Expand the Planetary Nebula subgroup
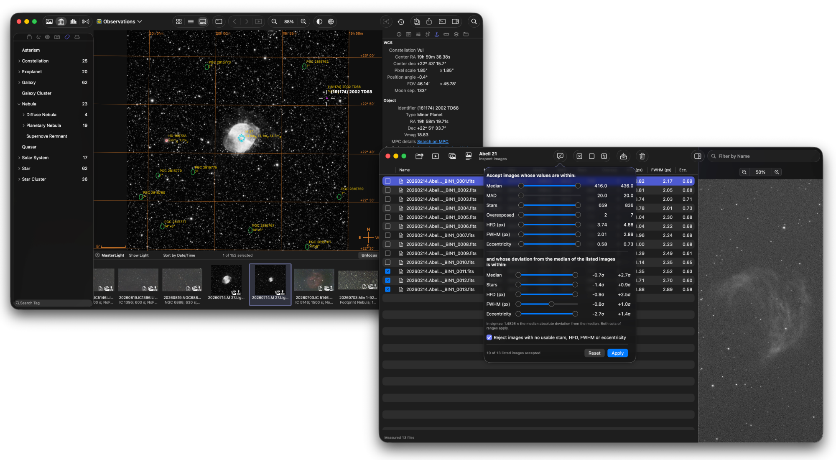The width and height of the screenshot is (836, 460). coord(23,125)
